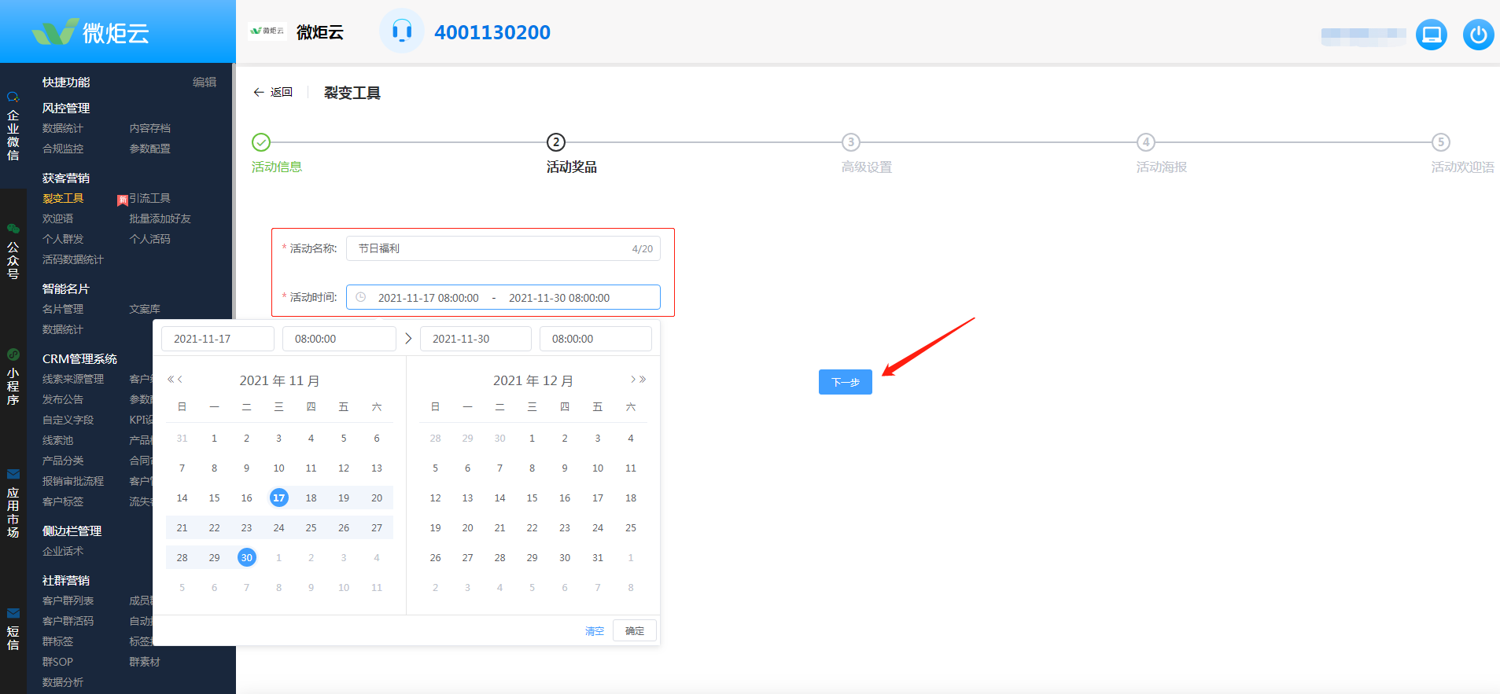1500x694 pixels.
Task: Open the 公众号 sidebar section
Action: pyautogui.click(x=13, y=252)
